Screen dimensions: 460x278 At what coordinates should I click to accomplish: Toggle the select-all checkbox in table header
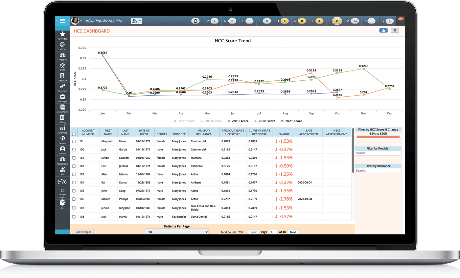point(74,134)
